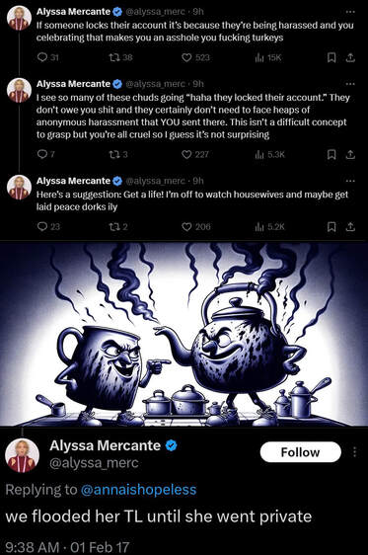The width and height of the screenshot is (368, 555).
Task: Bookmark the first tweet about locked accounts
Action: (x=331, y=57)
